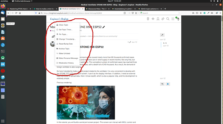223x124 pixels.
Task: Open the Firefox account toolbar icon
Action: tap(201, 13)
